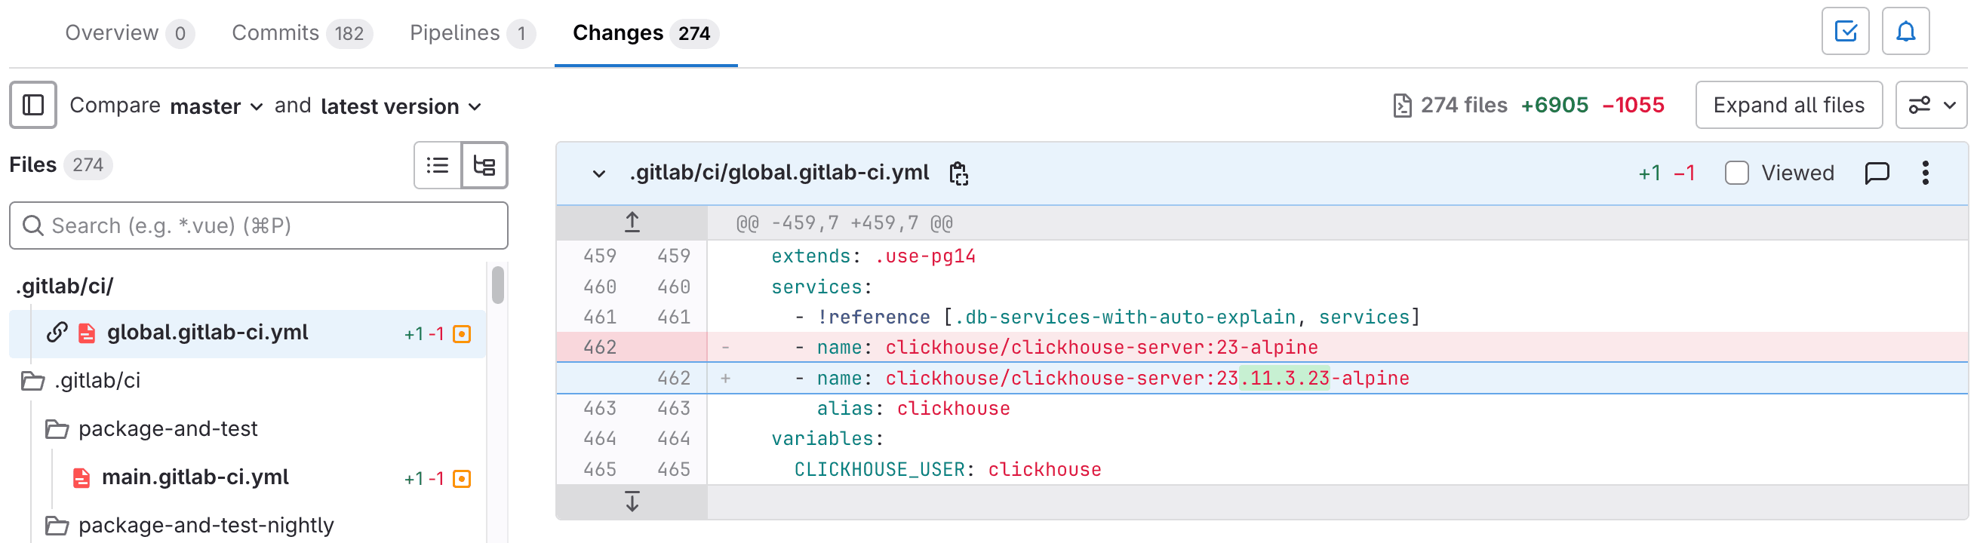Open comment on file speech bubble icon
The width and height of the screenshot is (1980, 543).
[x=1876, y=173]
